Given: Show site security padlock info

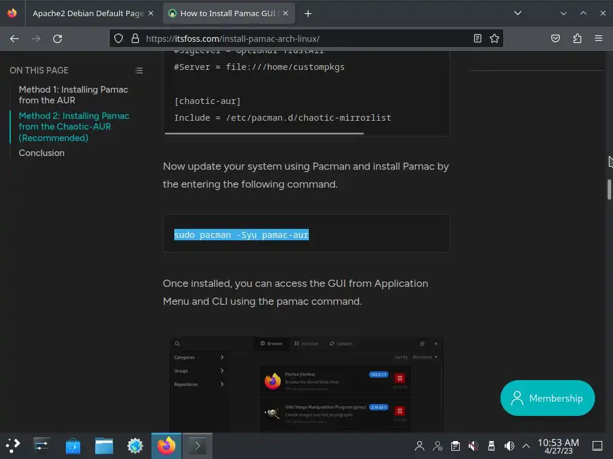Looking at the screenshot, I should pos(135,38).
